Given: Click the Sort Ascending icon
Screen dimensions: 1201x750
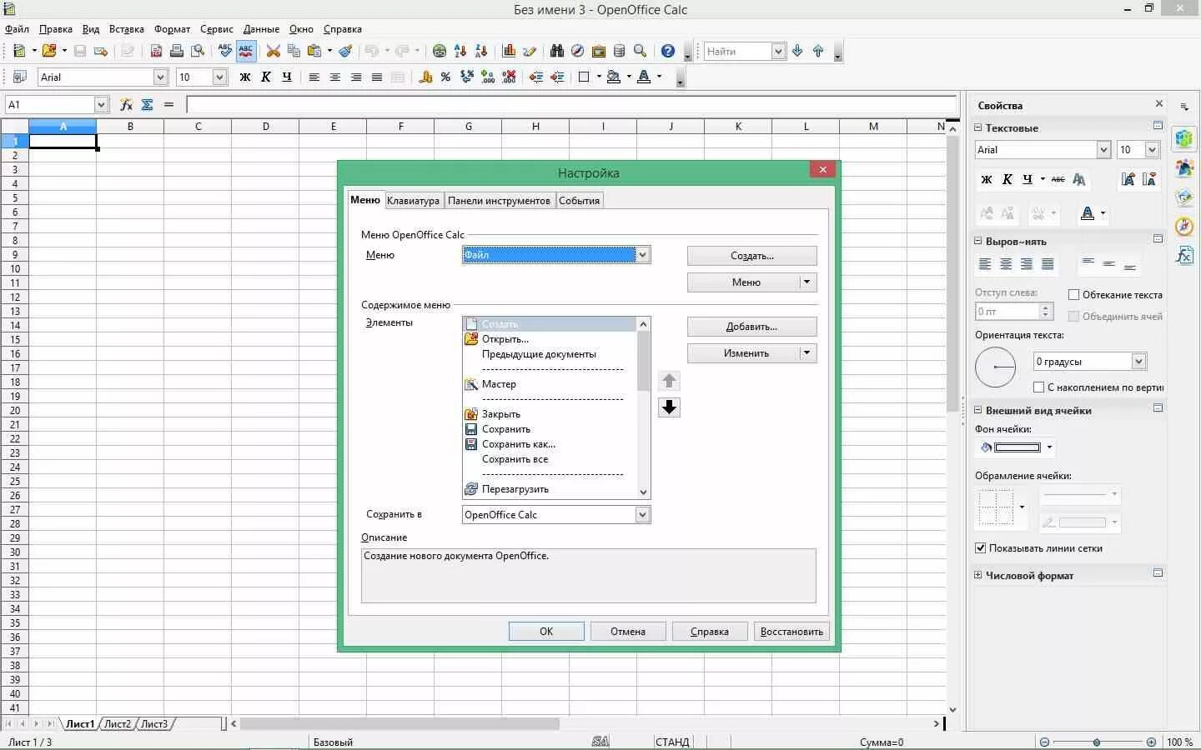Looking at the screenshot, I should pyautogui.click(x=460, y=51).
